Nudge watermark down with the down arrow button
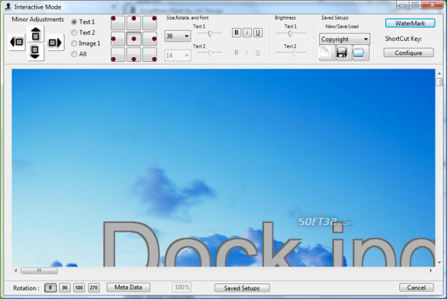This screenshot has width=447, height=299. (36, 52)
